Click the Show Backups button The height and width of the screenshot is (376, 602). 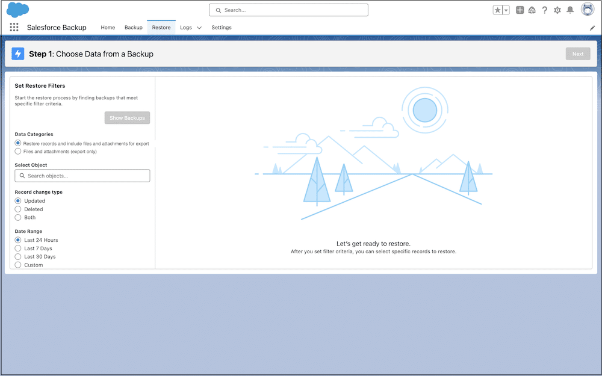(127, 118)
